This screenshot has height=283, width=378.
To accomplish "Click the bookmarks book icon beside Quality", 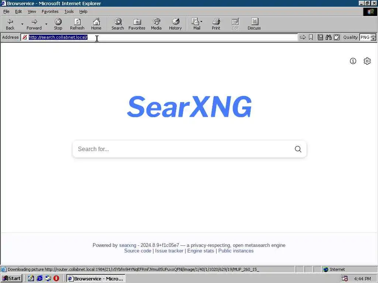I will point(320,37).
